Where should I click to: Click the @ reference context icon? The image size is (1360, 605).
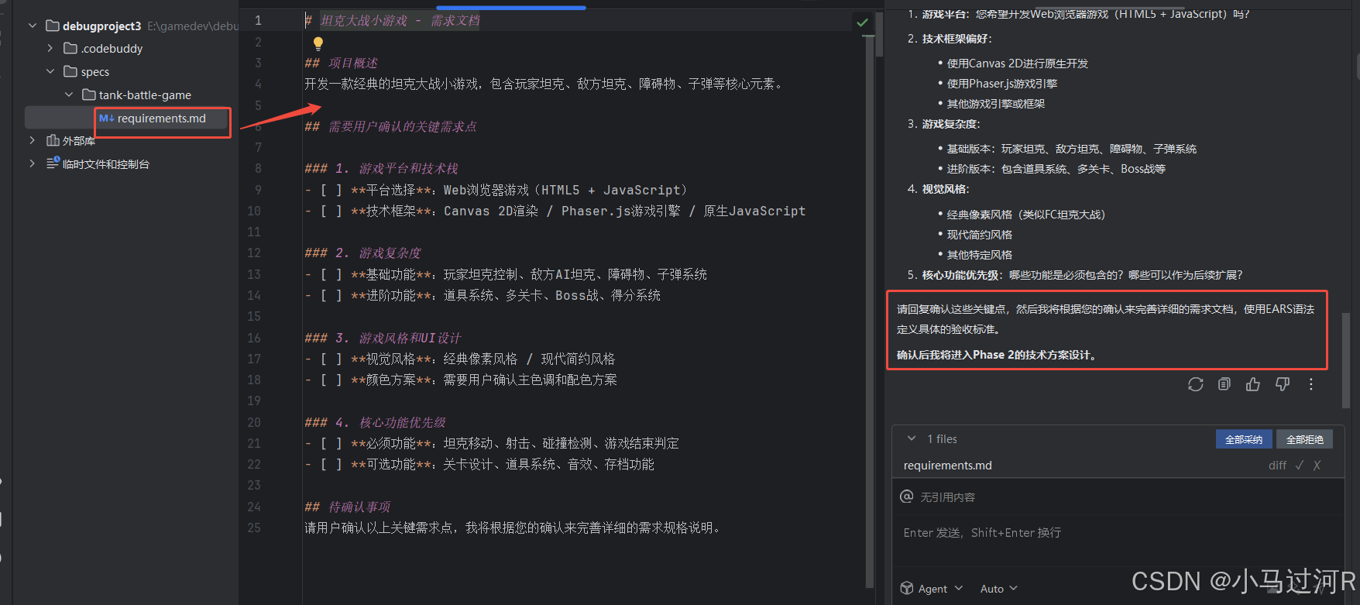(x=906, y=497)
